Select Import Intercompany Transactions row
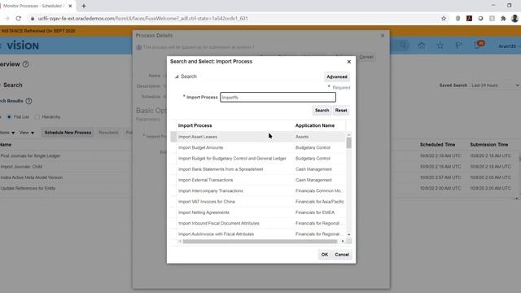Viewport: 521px width, 293px height. click(x=258, y=191)
